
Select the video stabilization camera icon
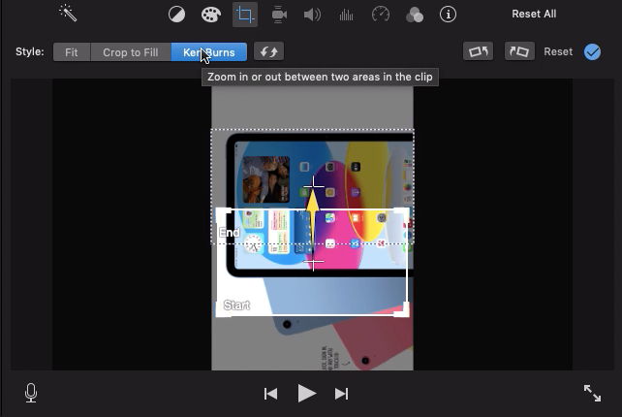pos(279,15)
